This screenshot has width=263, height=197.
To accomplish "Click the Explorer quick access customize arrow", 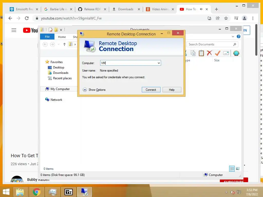I will pyautogui.click(x=61, y=30).
